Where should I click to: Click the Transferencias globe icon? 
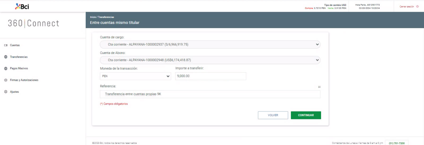(6, 57)
